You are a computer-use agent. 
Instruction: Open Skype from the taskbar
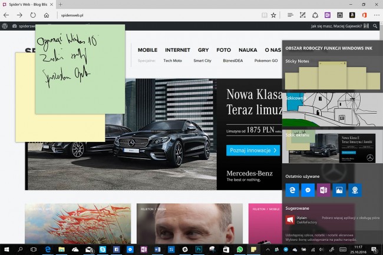[103, 249]
